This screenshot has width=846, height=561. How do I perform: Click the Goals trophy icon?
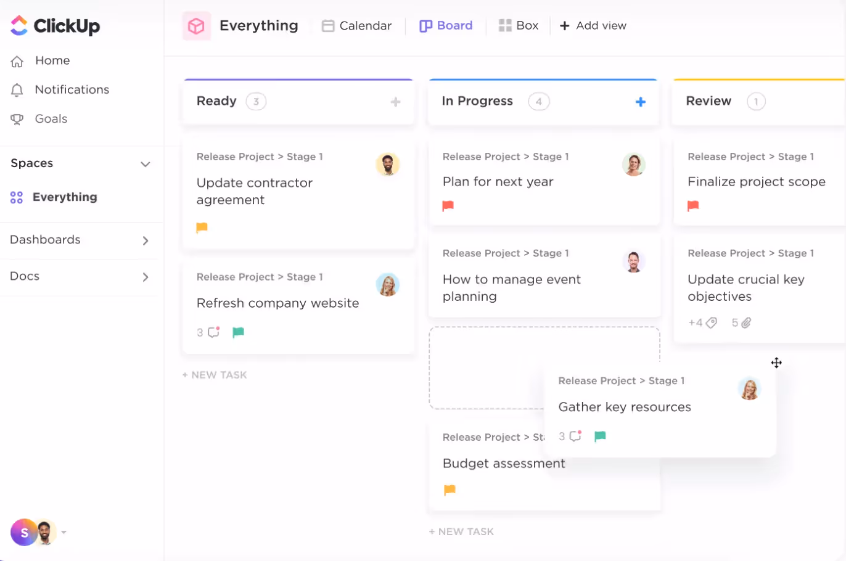pyautogui.click(x=17, y=119)
